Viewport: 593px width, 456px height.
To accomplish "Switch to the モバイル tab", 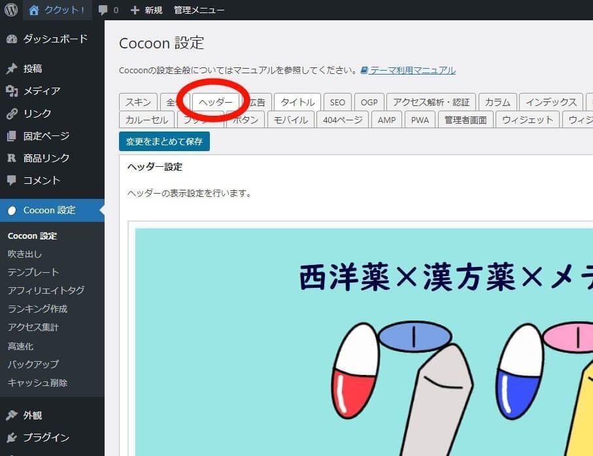I will tap(291, 120).
